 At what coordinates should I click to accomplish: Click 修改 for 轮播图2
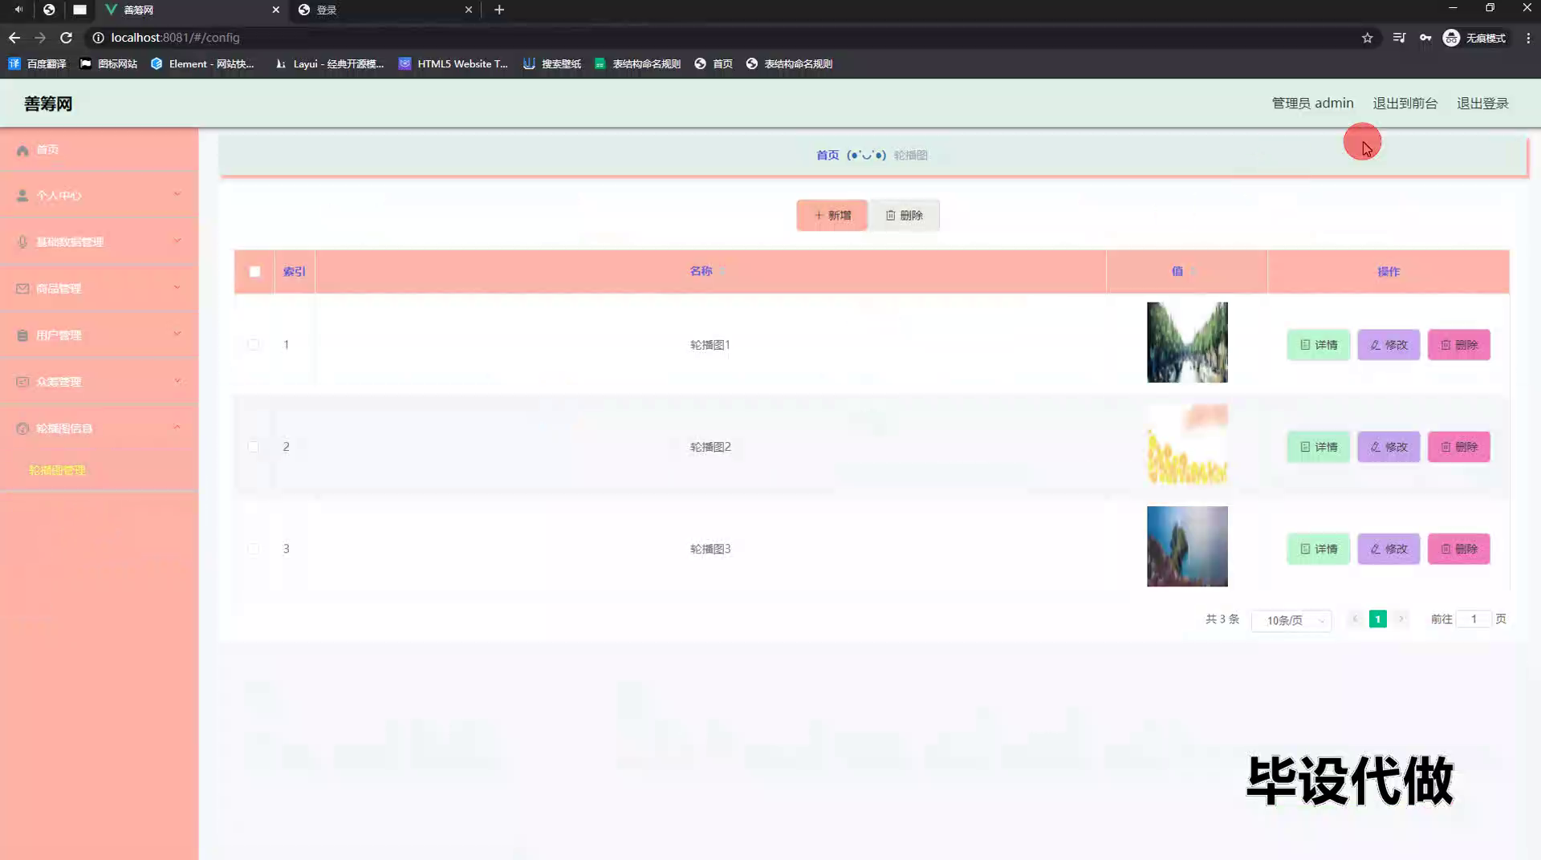pyautogui.click(x=1389, y=447)
